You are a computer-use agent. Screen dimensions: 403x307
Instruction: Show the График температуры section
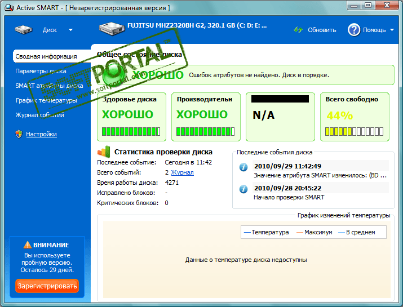[x=46, y=100]
